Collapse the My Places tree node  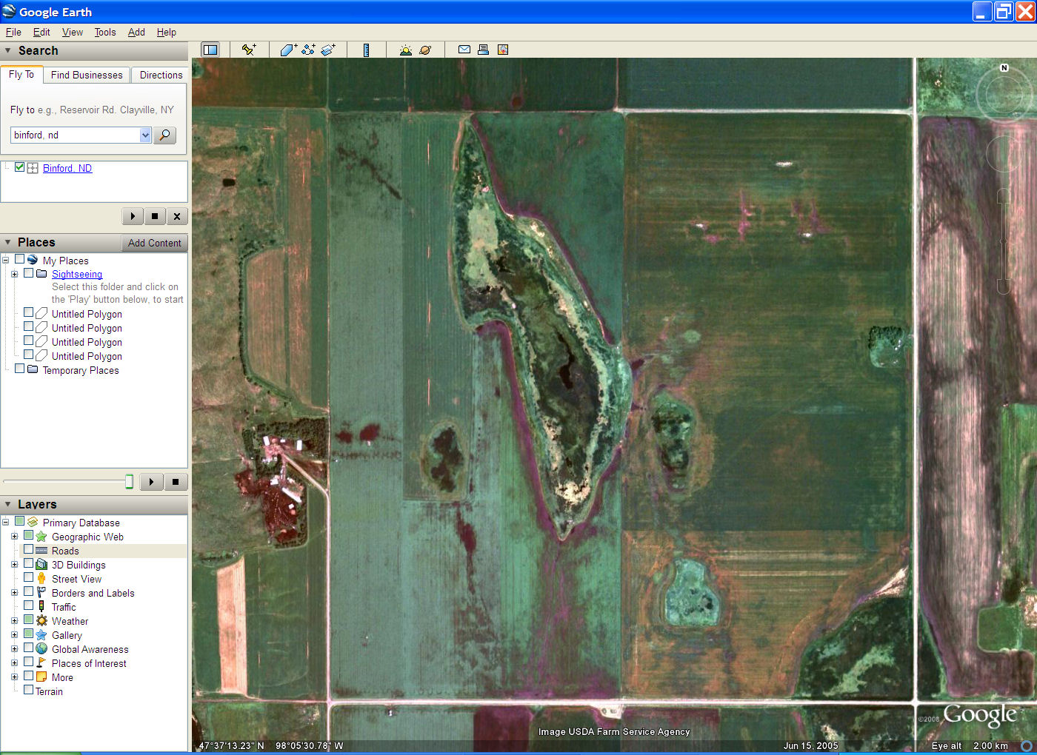[x=6, y=260]
